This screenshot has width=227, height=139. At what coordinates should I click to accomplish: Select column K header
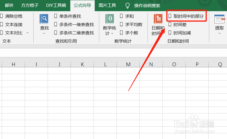click(x=82, y=64)
